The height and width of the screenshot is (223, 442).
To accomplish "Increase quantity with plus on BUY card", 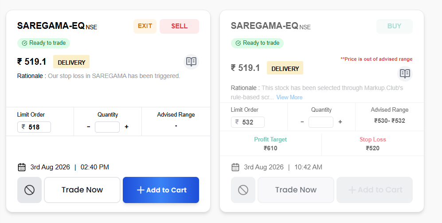I will click(340, 122).
